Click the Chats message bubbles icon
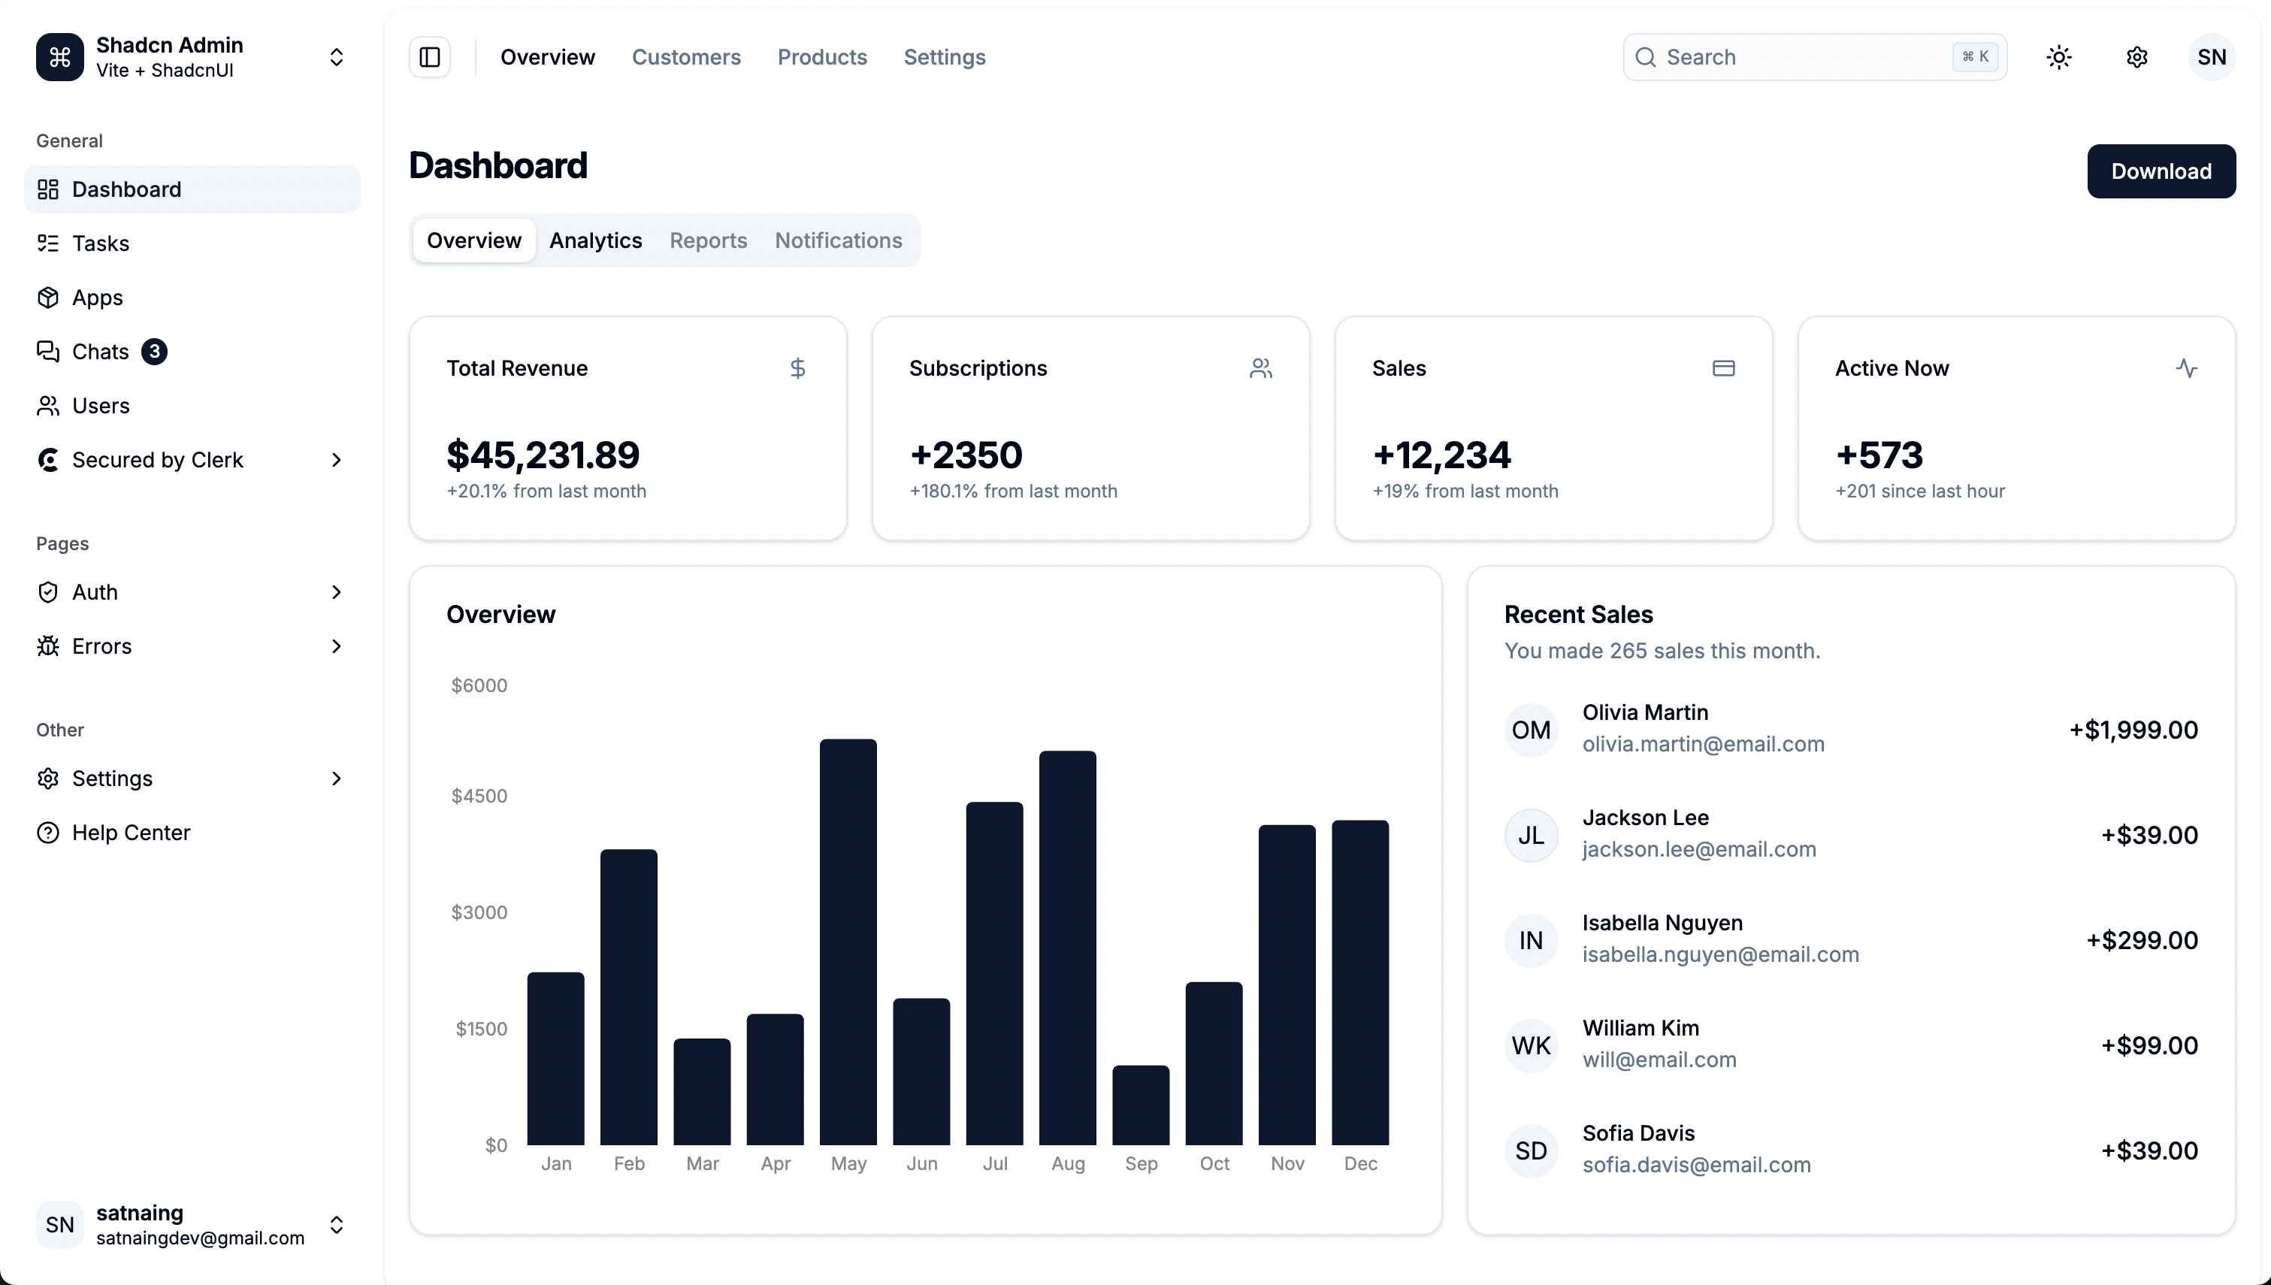Viewport: 2271px width, 1285px height. pyautogui.click(x=47, y=351)
